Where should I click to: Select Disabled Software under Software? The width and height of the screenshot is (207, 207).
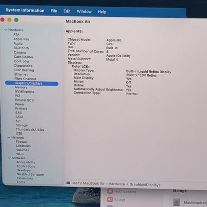pyautogui.click(x=30, y=174)
